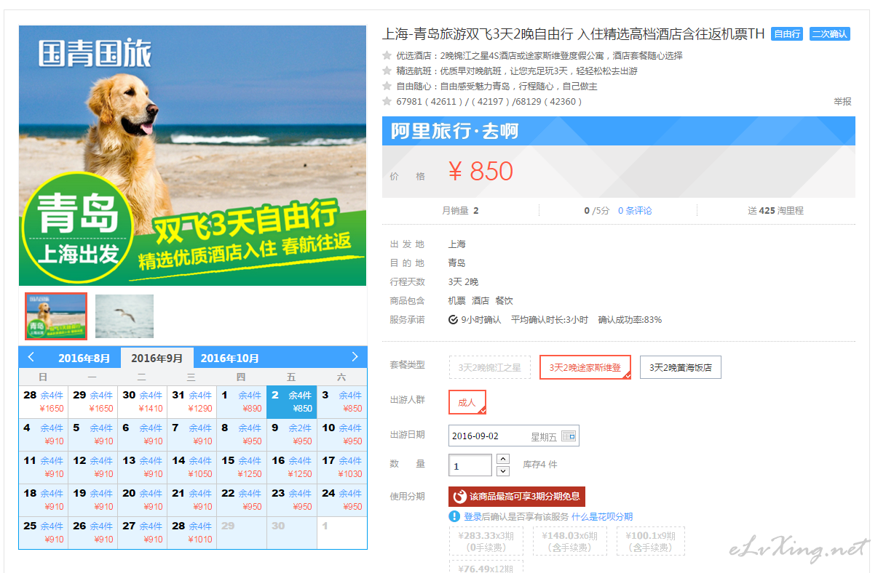This screenshot has height=573, width=878.
Task: Pick date 8 in the calendar
Action: (x=241, y=434)
